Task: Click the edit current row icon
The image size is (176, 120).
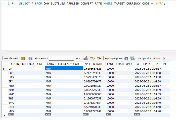Action: [x=85, y=58]
